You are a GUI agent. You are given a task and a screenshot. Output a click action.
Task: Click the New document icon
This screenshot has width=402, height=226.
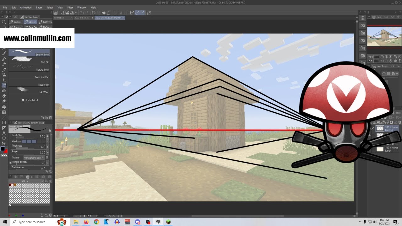pyautogui.click(x=62, y=13)
